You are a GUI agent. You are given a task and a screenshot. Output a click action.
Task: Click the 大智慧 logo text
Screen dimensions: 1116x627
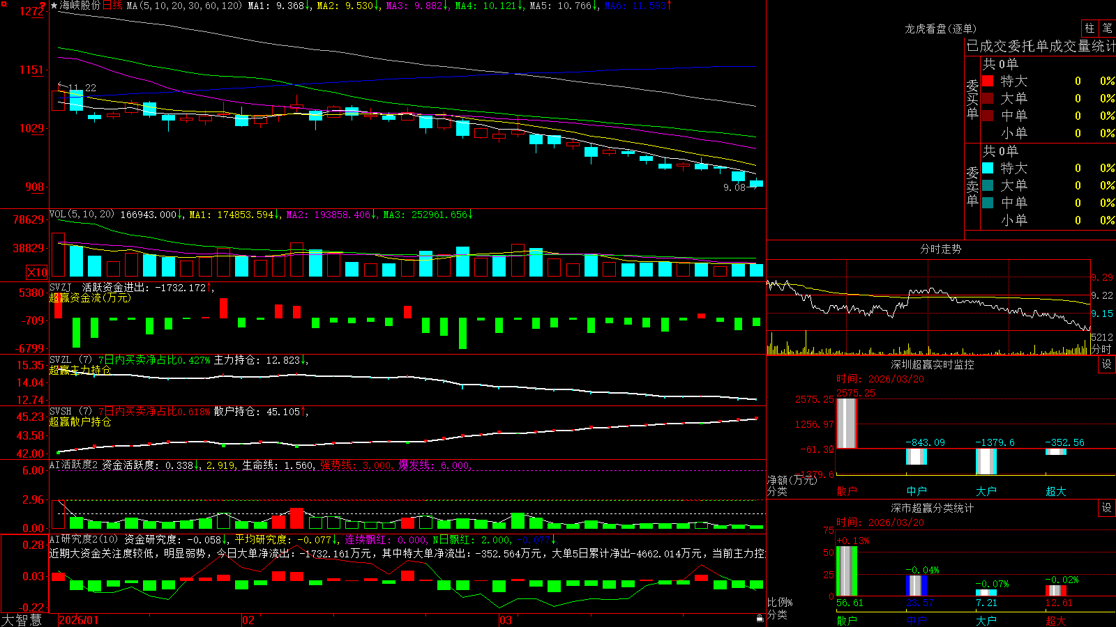[22, 619]
